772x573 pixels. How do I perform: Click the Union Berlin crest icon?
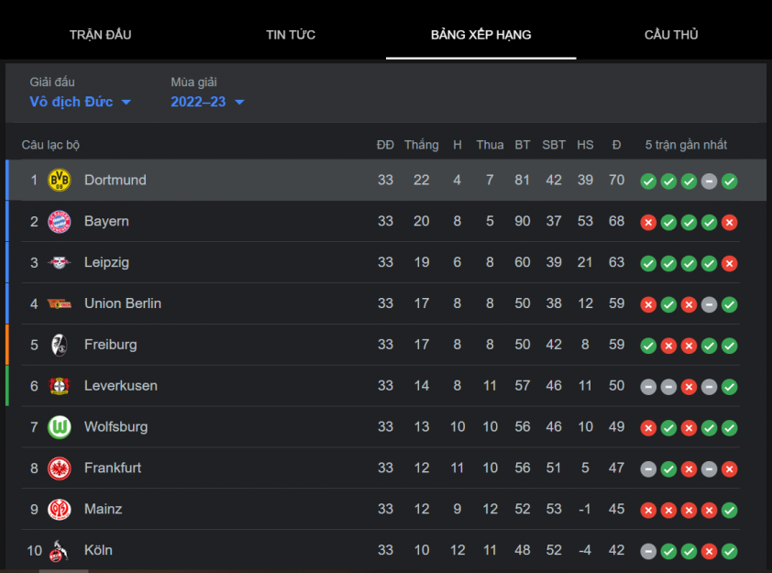(59, 303)
